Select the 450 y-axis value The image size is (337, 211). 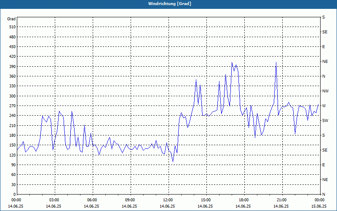coord(12,47)
